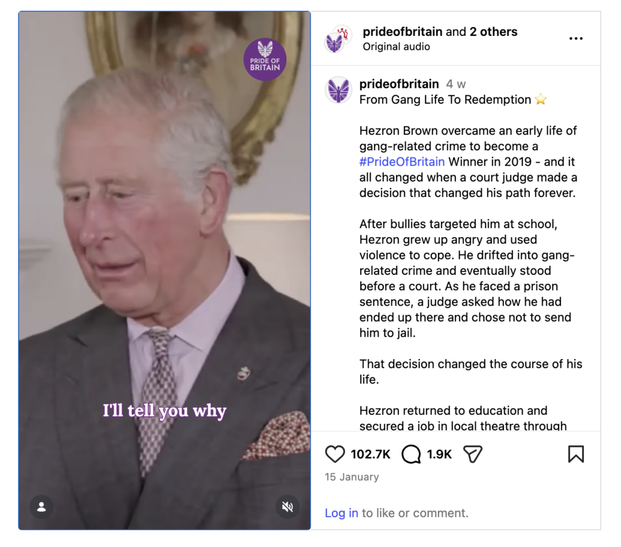Click the prideofbritain username in the caption
The height and width of the screenshot is (547, 621).
click(x=399, y=84)
